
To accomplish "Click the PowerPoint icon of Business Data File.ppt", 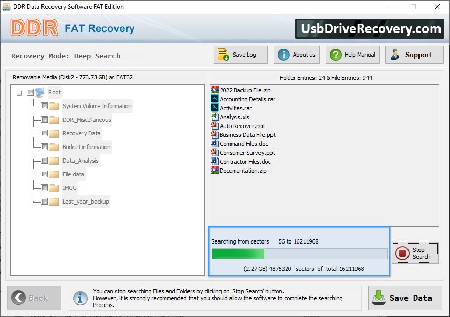I will point(214,134).
